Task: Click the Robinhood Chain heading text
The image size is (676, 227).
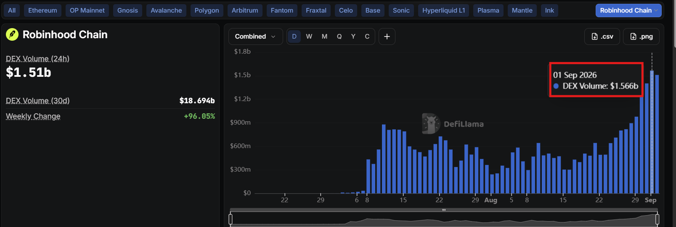Action: [x=65, y=34]
